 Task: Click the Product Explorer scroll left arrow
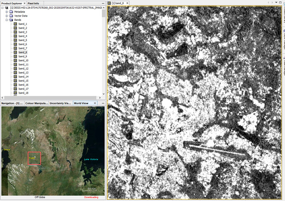pos(2,97)
